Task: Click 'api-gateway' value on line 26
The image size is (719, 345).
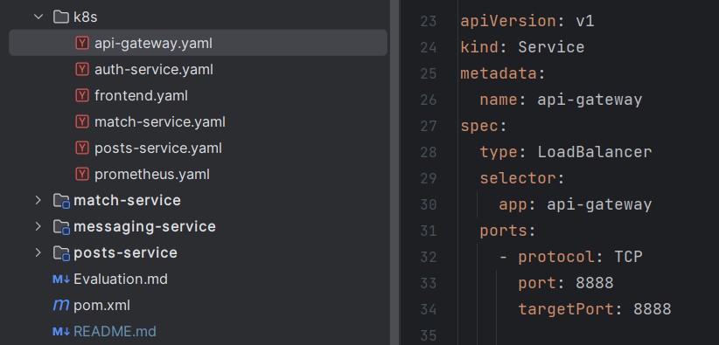Action: point(590,100)
